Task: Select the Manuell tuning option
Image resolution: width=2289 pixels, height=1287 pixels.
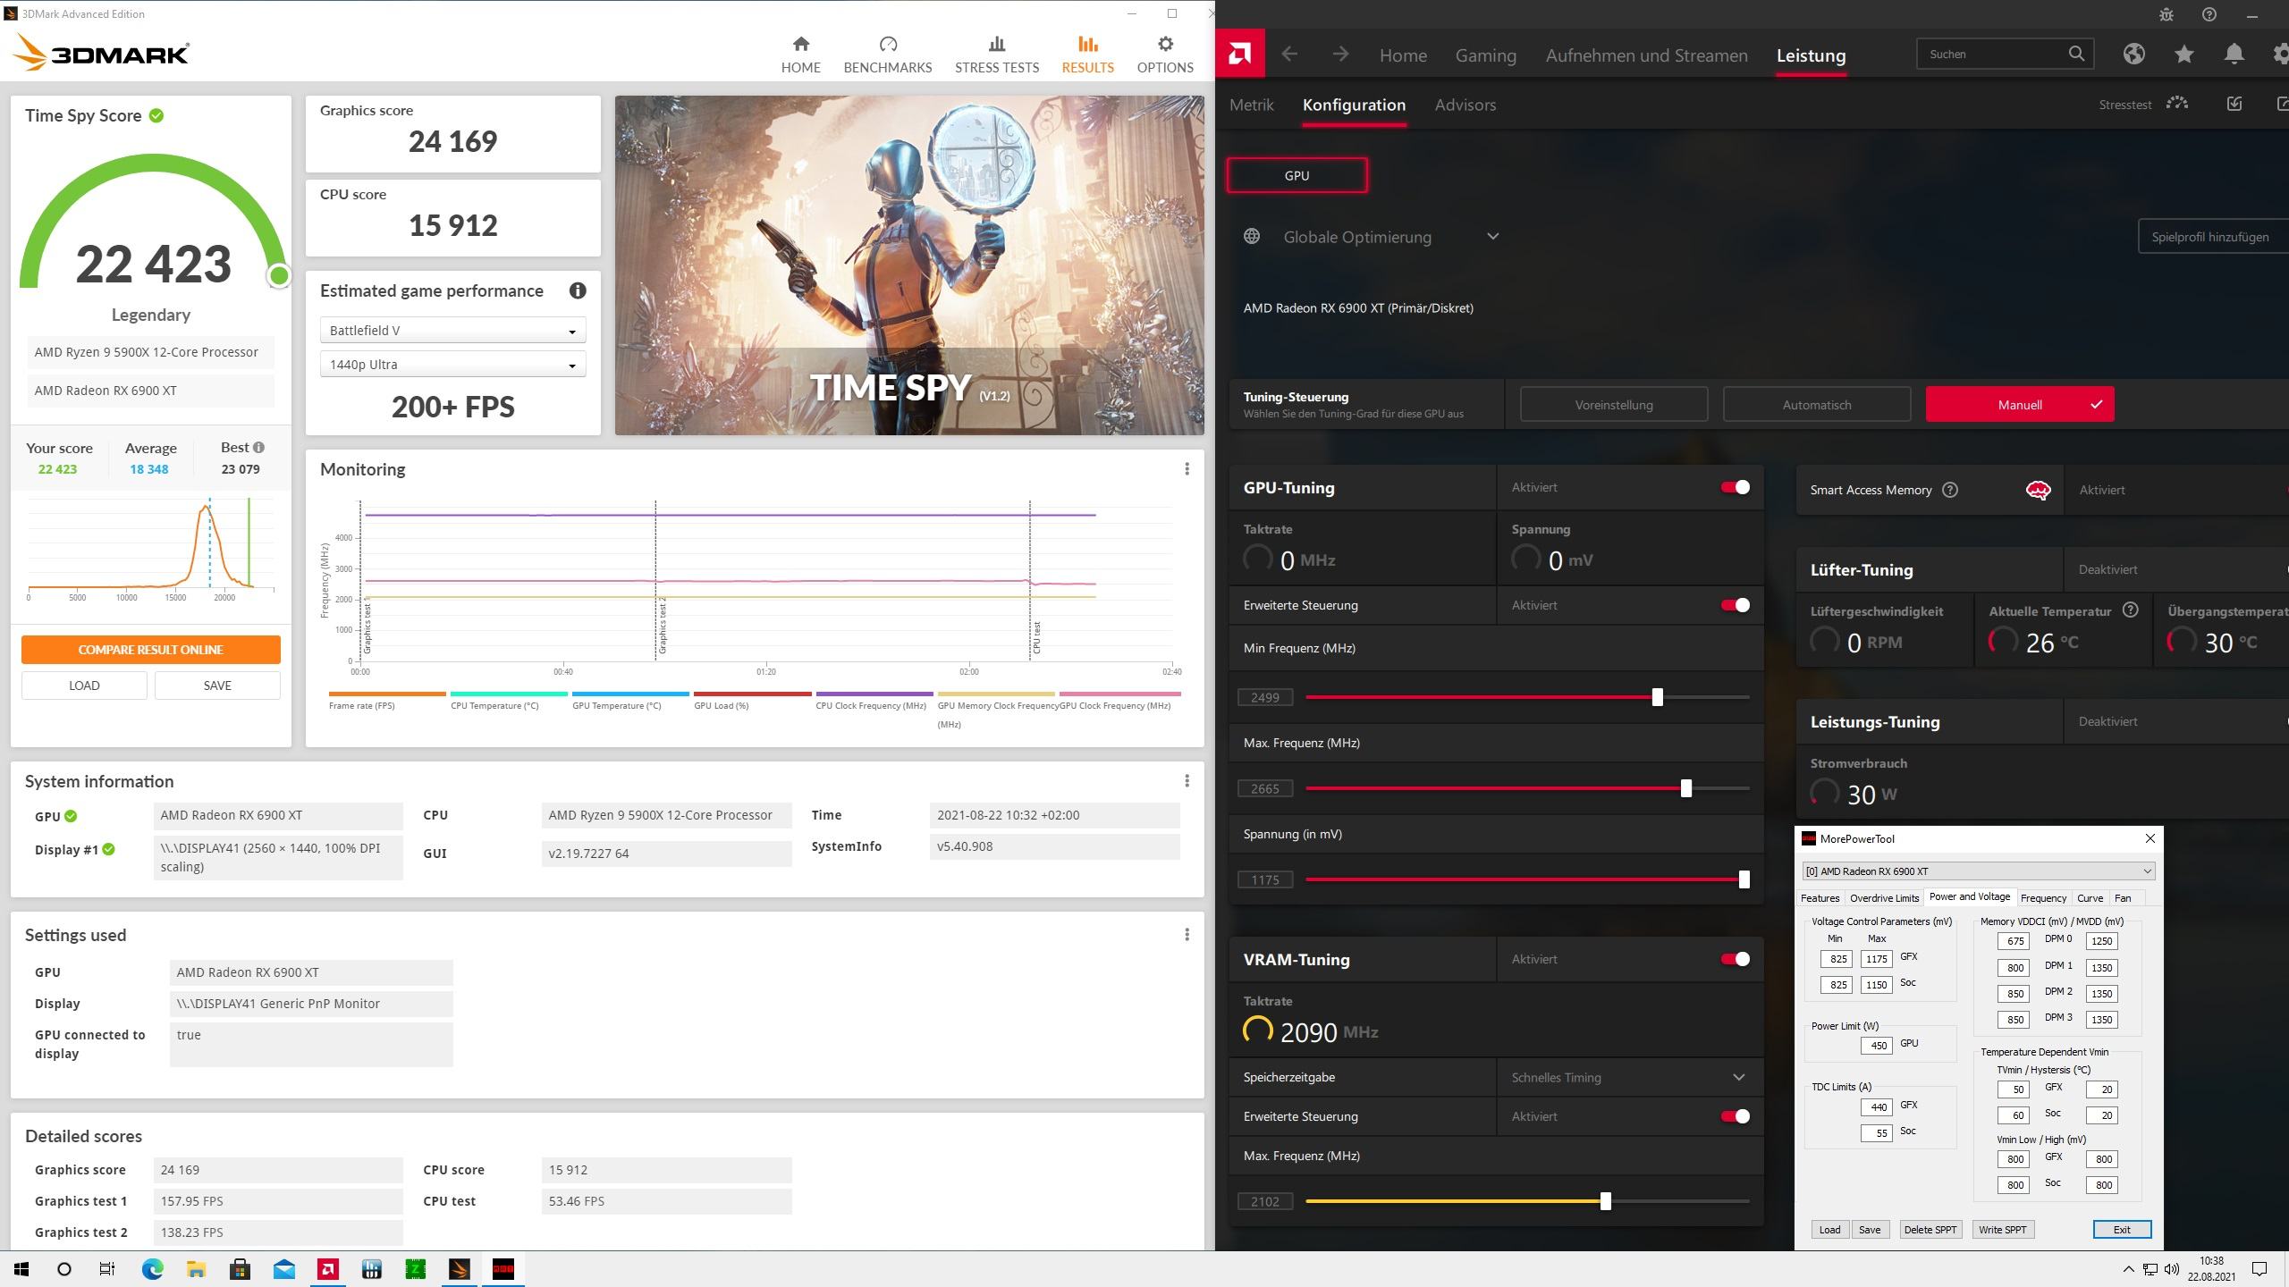Action: (x=2020, y=405)
